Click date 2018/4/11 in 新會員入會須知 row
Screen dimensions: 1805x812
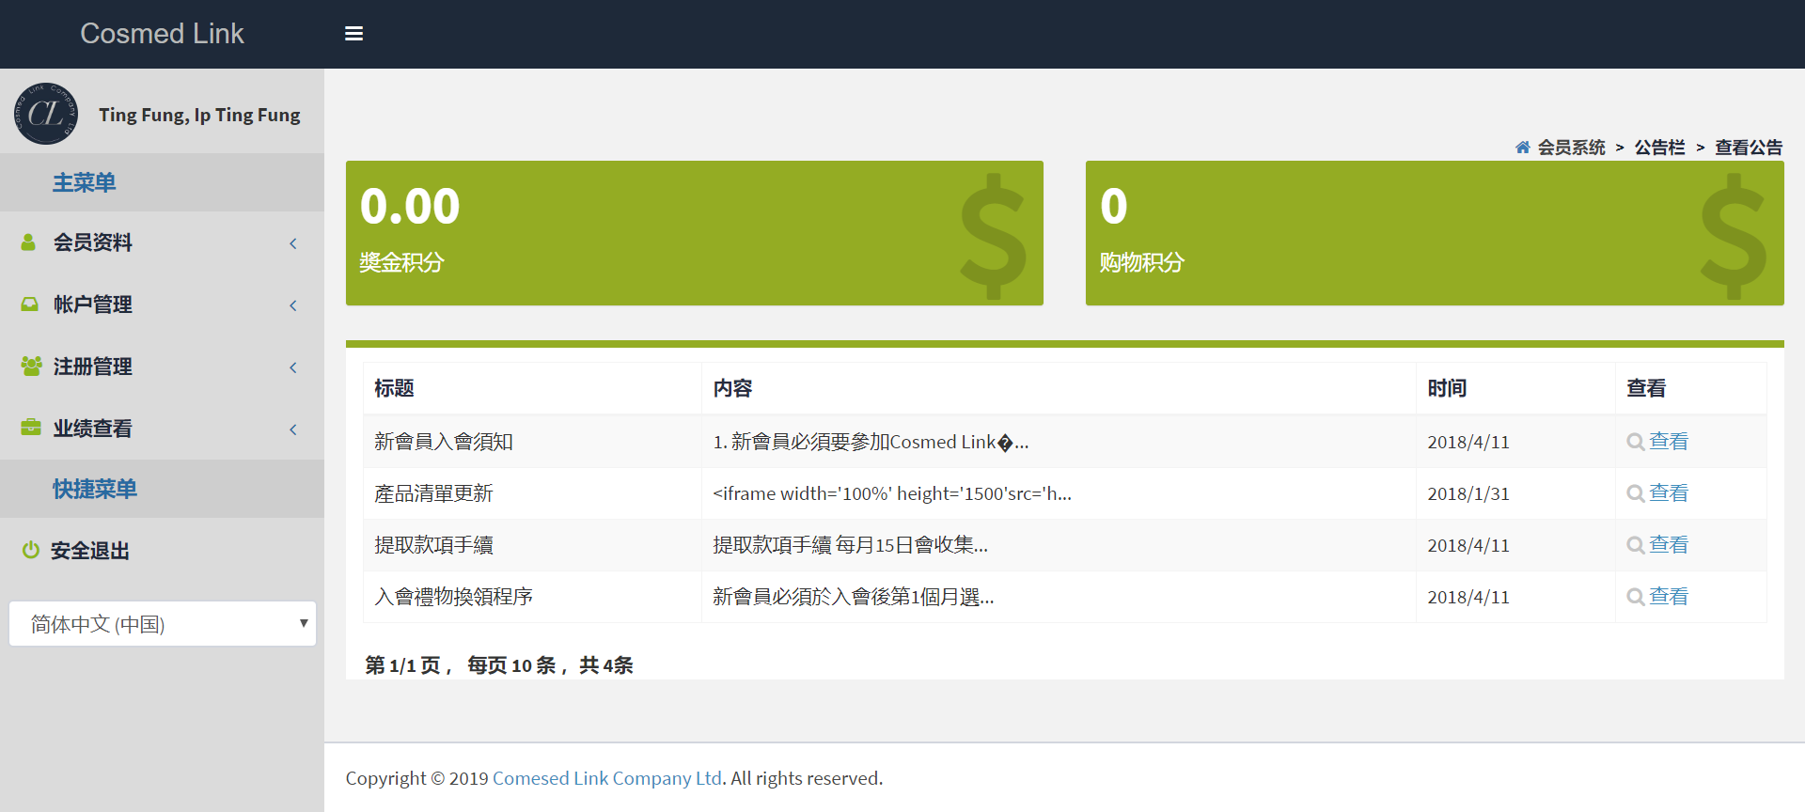pyautogui.click(x=1468, y=442)
